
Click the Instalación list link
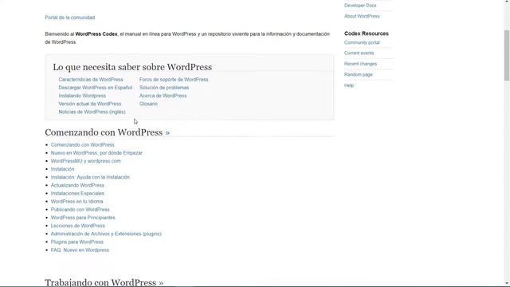62,169
